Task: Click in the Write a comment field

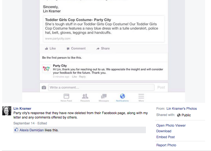Action: click(x=101, y=88)
